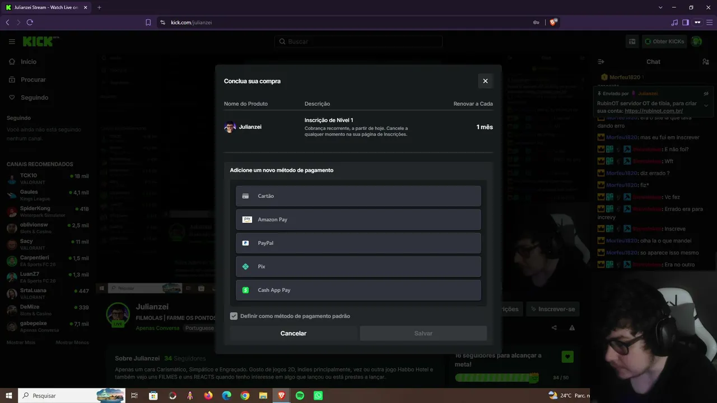Uncheck default payment method checkbox
717x403 pixels.
coord(234,316)
